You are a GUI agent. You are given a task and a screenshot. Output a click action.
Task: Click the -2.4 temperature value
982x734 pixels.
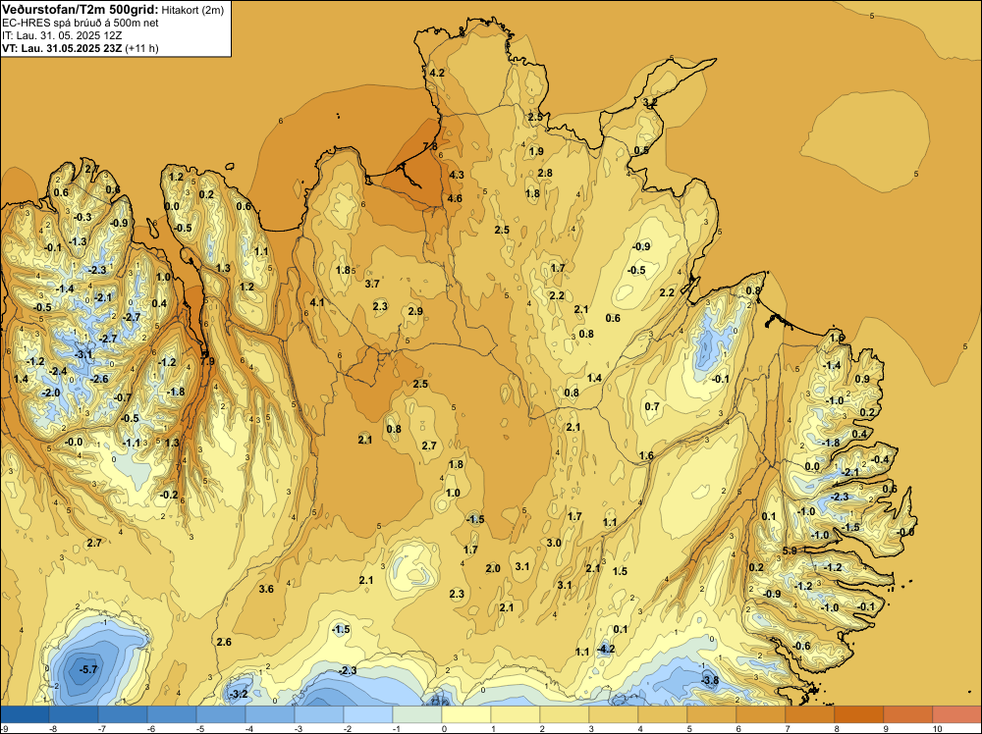pos(58,371)
